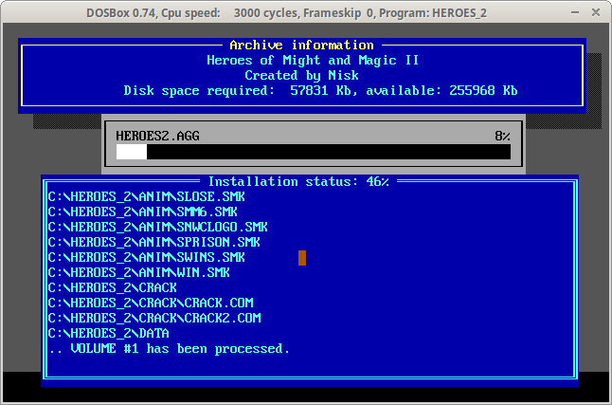The width and height of the screenshot is (612, 405).
Task: Click the Heroes of Might and Magic II title
Action: coord(313,60)
